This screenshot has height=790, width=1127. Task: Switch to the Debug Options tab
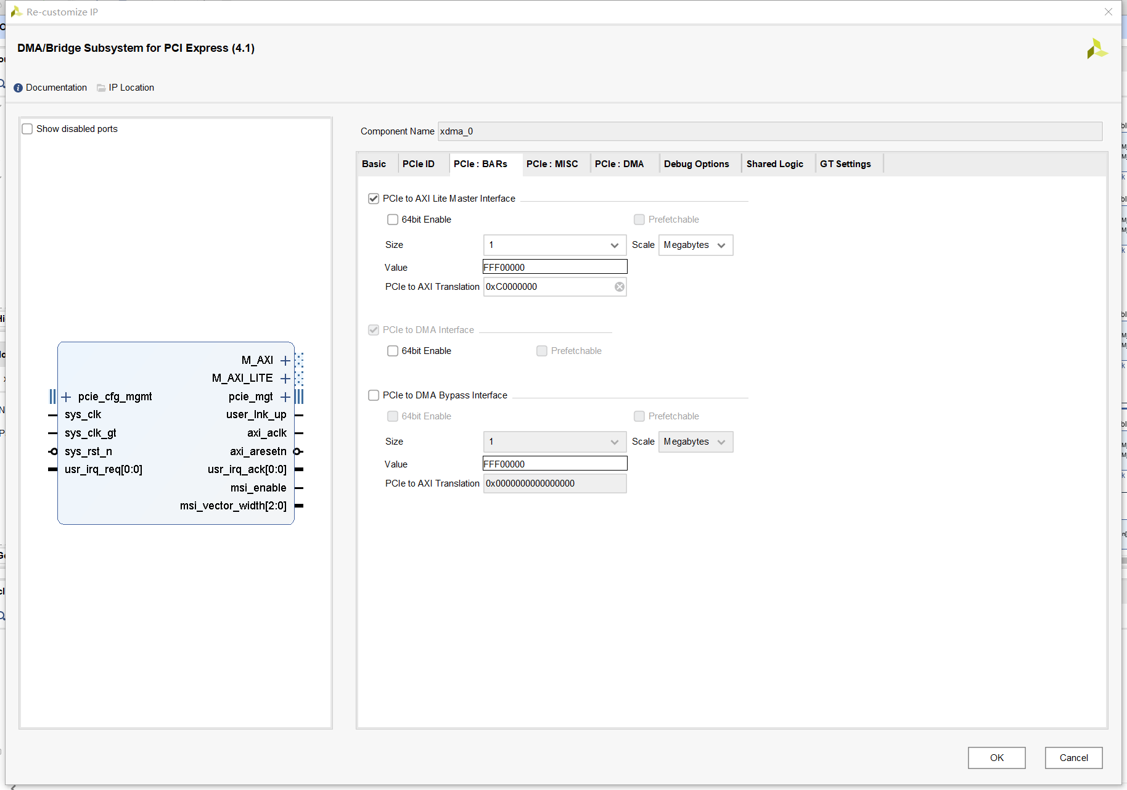coord(696,164)
